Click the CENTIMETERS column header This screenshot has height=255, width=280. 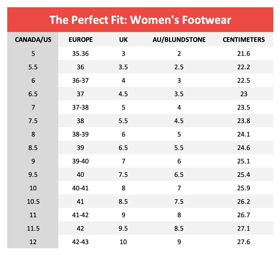point(244,40)
